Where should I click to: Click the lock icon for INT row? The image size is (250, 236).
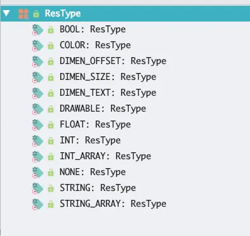click(x=51, y=141)
